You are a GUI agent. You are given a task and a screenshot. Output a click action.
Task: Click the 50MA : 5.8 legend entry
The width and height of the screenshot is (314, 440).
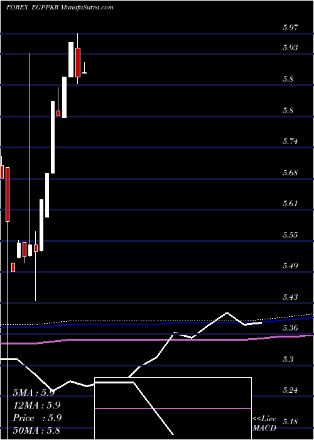[37, 431]
